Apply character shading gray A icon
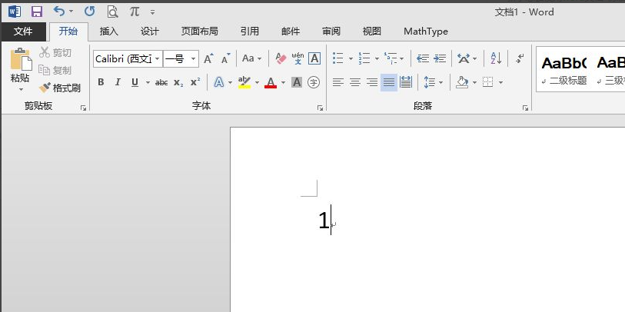 point(297,82)
